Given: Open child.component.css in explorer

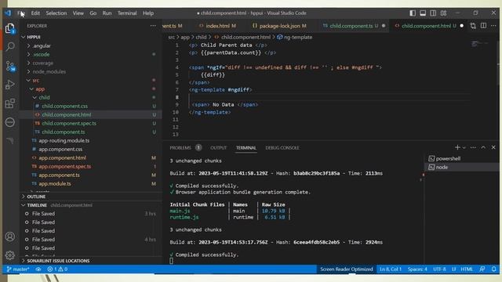Looking at the screenshot, I should tap(64, 107).
